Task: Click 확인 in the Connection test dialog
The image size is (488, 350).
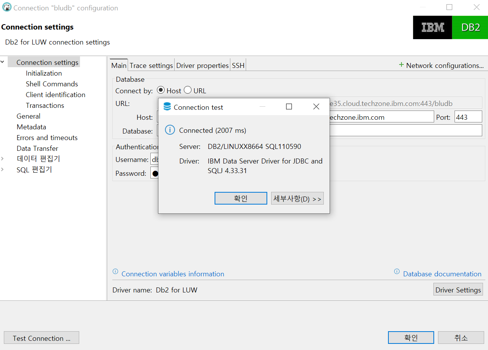Action: [x=241, y=198]
